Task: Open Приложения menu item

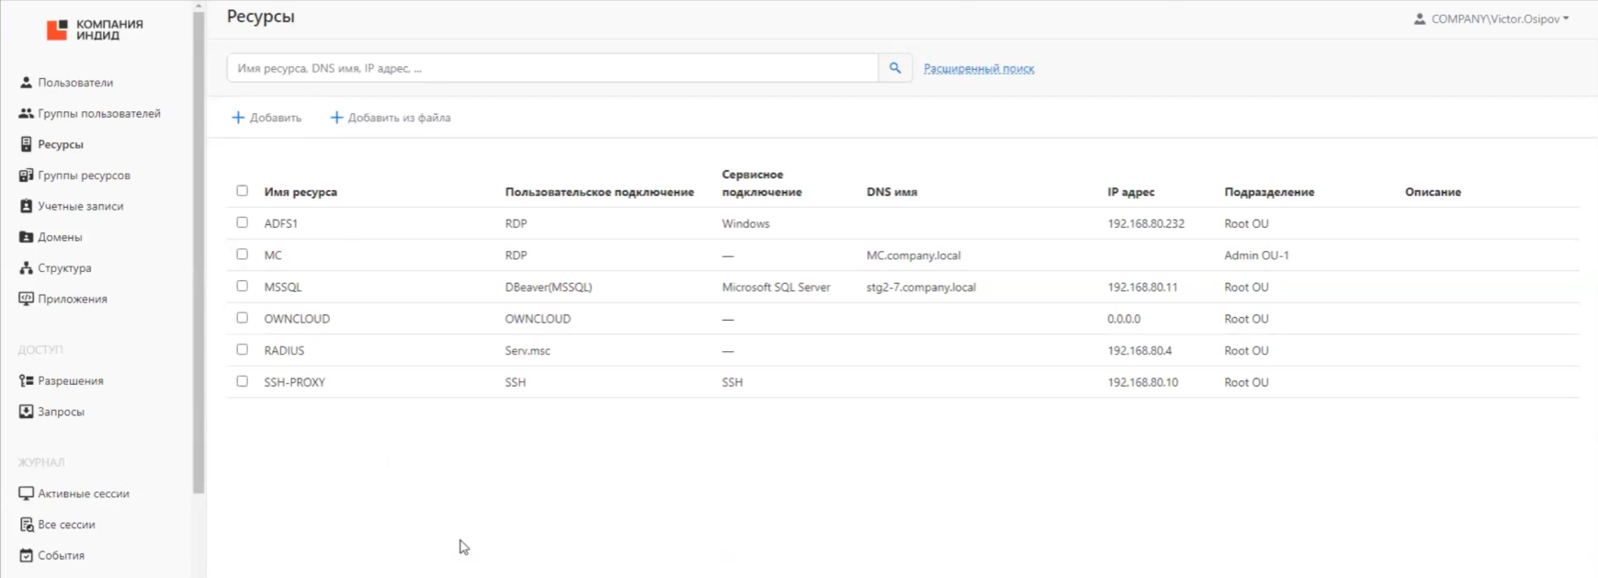Action: click(x=73, y=299)
